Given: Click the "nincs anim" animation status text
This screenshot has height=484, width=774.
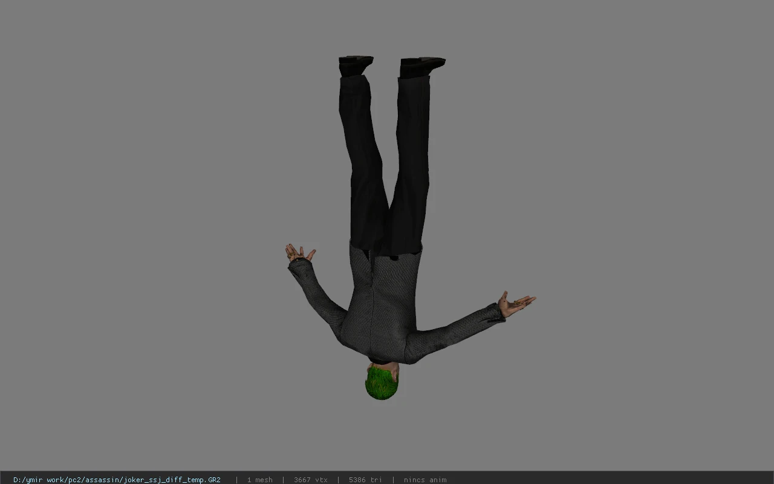Looking at the screenshot, I should coord(425,480).
